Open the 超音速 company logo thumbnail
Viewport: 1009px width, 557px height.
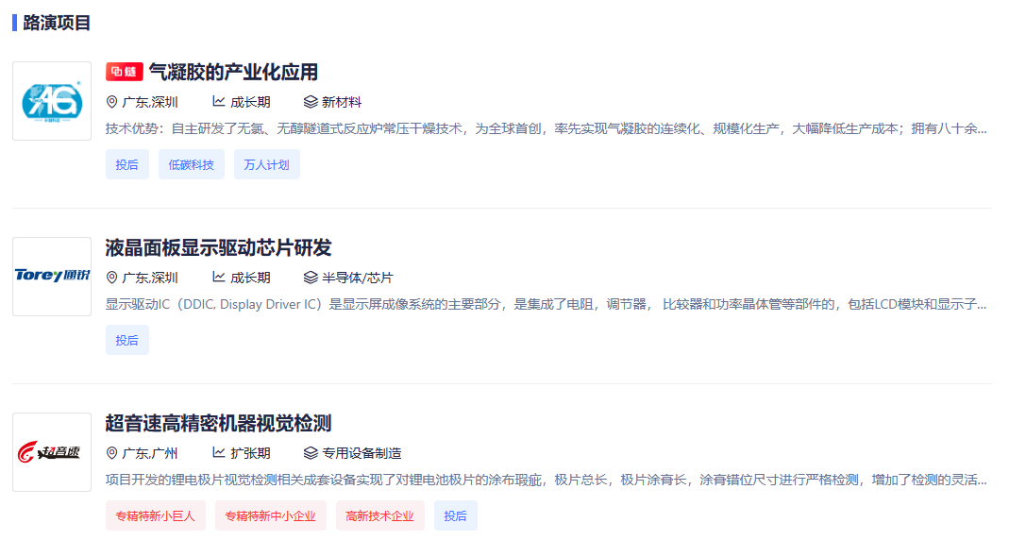tap(52, 452)
